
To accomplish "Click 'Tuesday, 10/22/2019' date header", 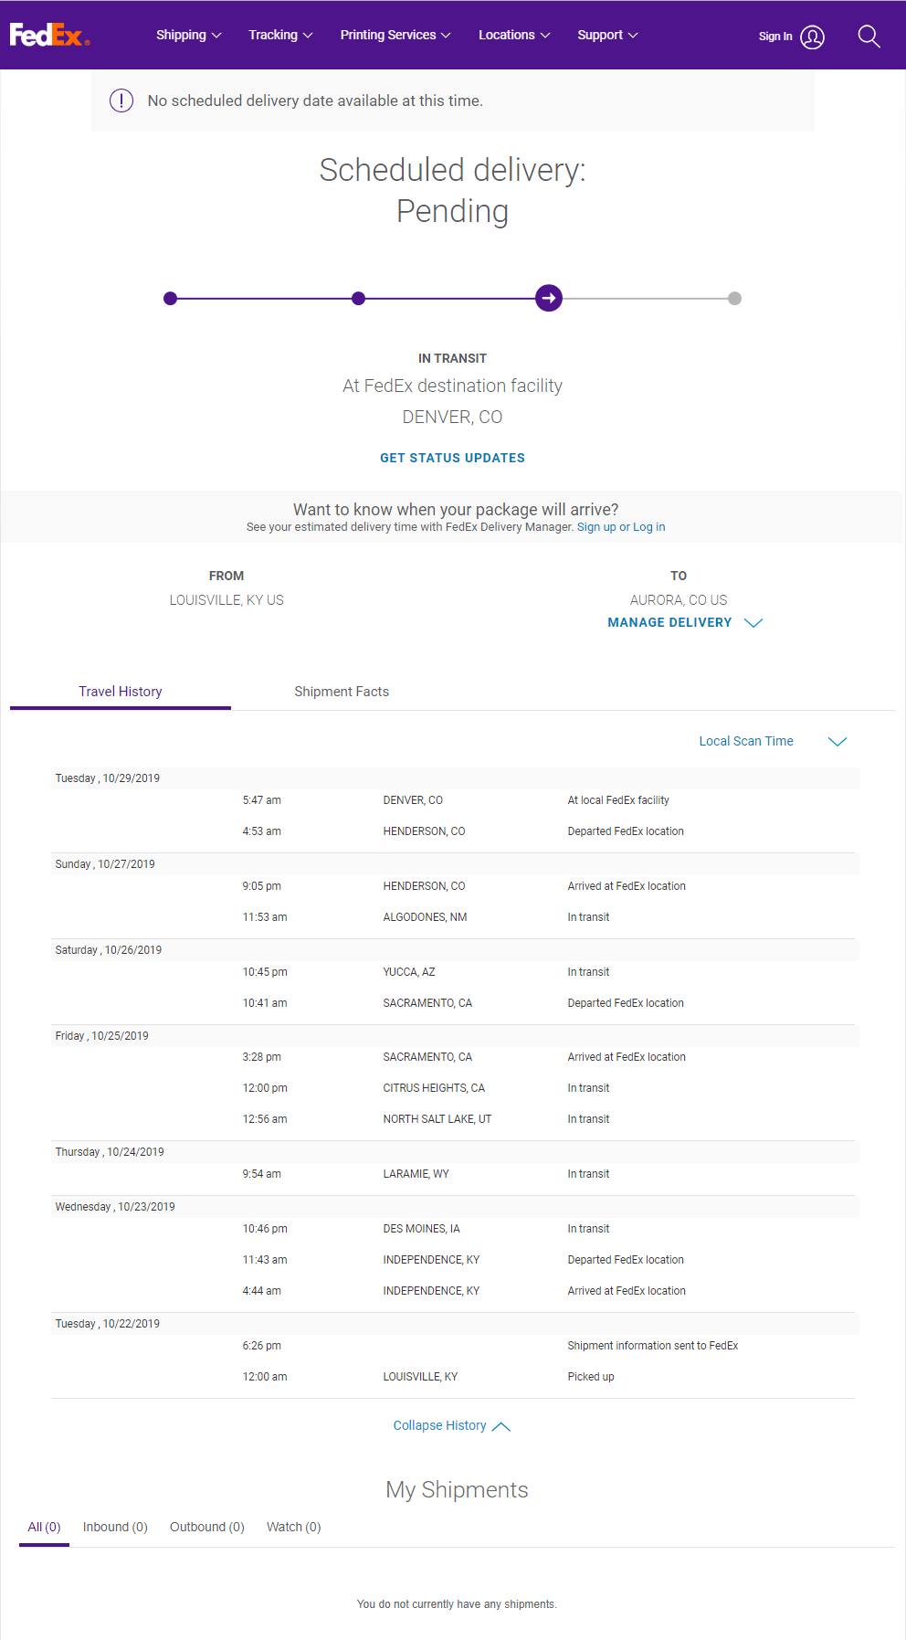I will tap(107, 1324).
